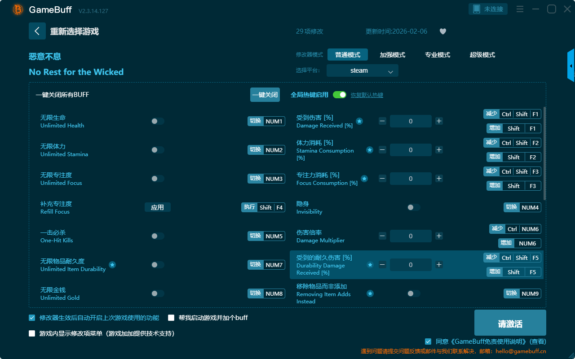Click star icon beside Damage Received
This screenshot has height=359, width=575.
click(359, 121)
